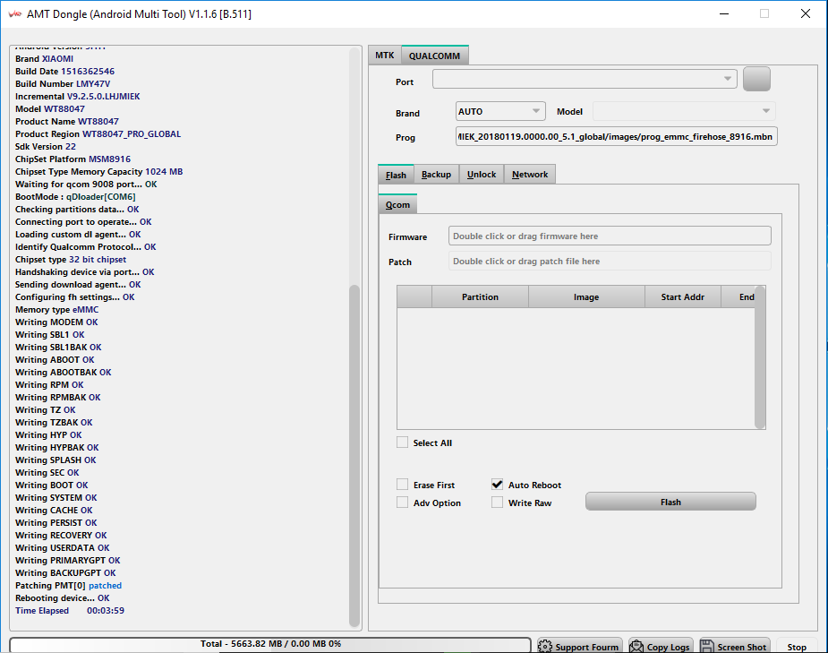This screenshot has height=653, width=828.
Task: Click the gear icon on Support Fourm
Action: click(x=545, y=646)
